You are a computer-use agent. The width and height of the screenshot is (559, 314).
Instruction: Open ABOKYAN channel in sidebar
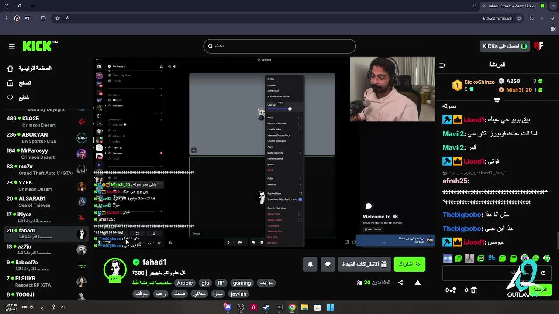point(46,138)
